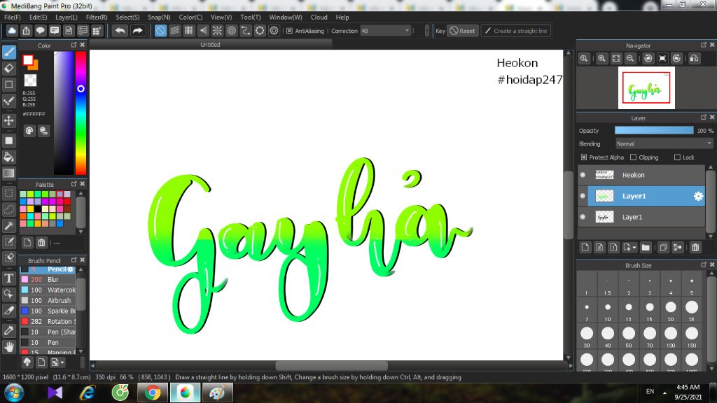Viewport: 717px width, 403px height.
Task: Delete layer with trash icon in Layer panel
Action: click(695, 247)
